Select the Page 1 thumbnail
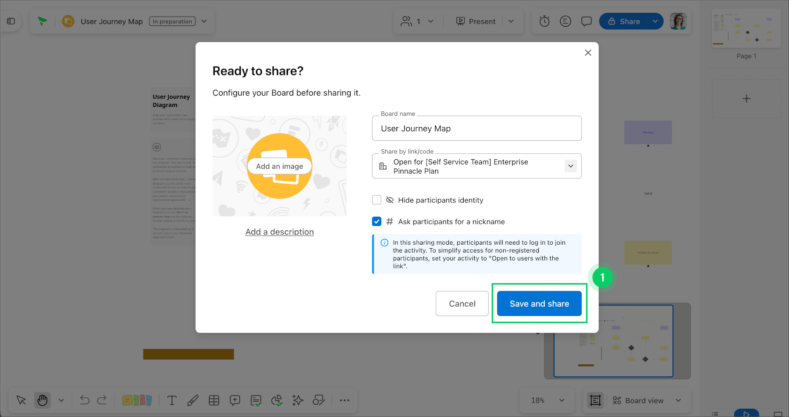789x417 pixels. (x=746, y=29)
